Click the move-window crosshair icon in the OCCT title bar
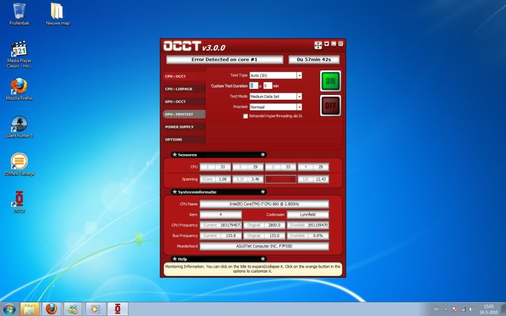The width and height of the screenshot is (506, 316). 318,45
